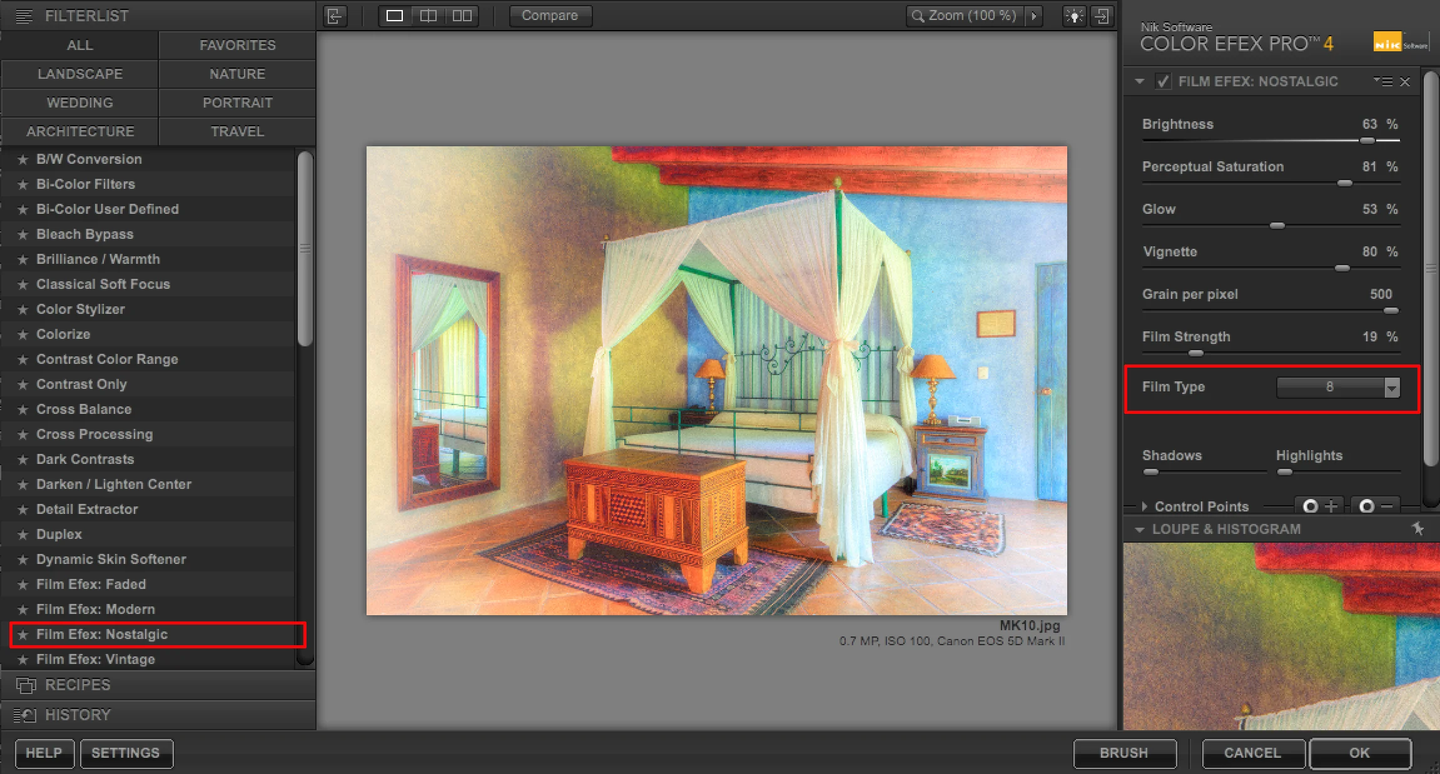Image resolution: width=1440 pixels, height=774 pixels.
Task: Expand the Control Points section
Action: coord(1145,506)
